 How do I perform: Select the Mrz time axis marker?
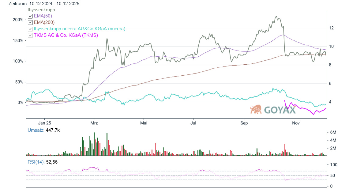pyautogui.click(x=94, y=123)
